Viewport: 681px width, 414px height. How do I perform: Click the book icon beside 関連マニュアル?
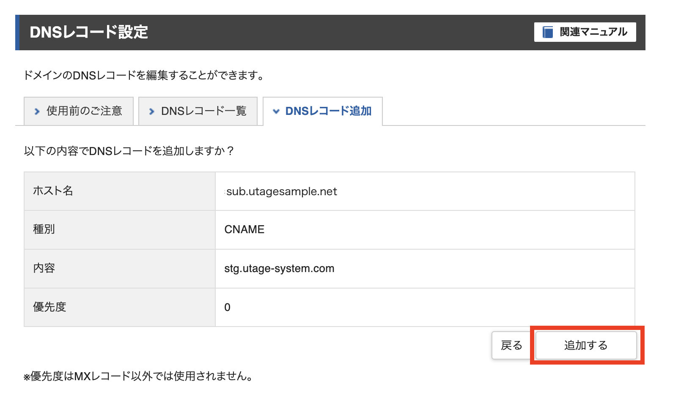[x=548, y=32]
